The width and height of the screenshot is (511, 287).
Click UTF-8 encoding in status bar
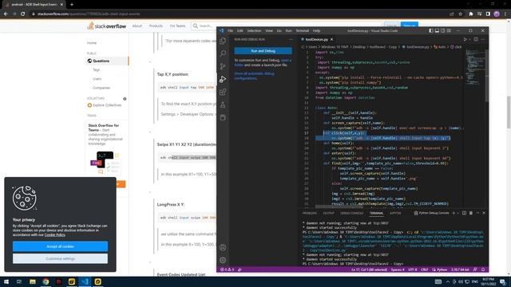pyautogui.click(x=413, y=269)
